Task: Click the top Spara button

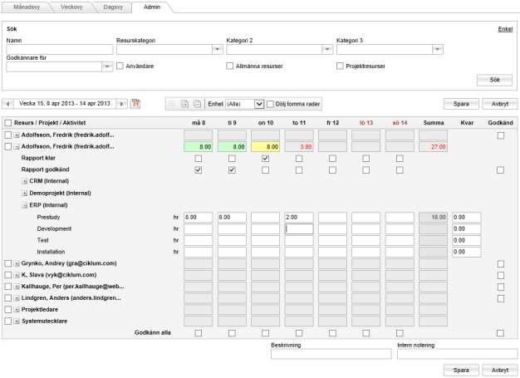Action: point(461,104)
